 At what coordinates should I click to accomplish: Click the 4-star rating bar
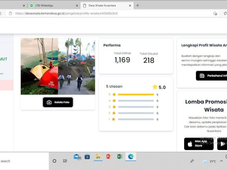136,101
